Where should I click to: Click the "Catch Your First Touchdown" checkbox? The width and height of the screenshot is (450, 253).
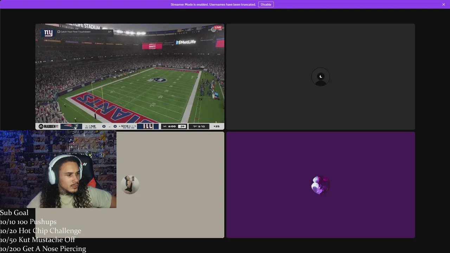(59, 32)
